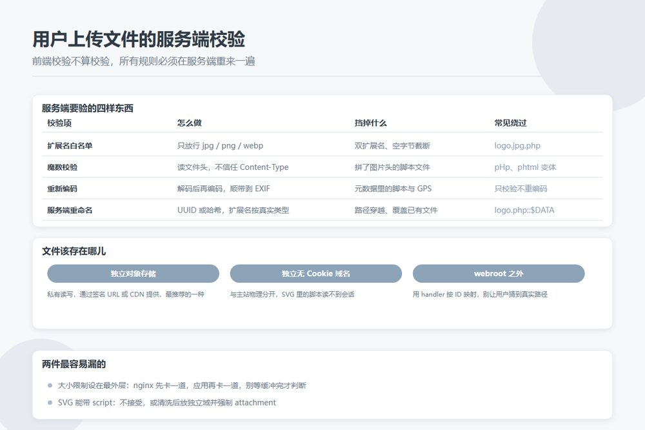645x430 pixels.
Task: Click the cell 解码后再编码，顺带剥 EXIF
Action: click(223, 189)
